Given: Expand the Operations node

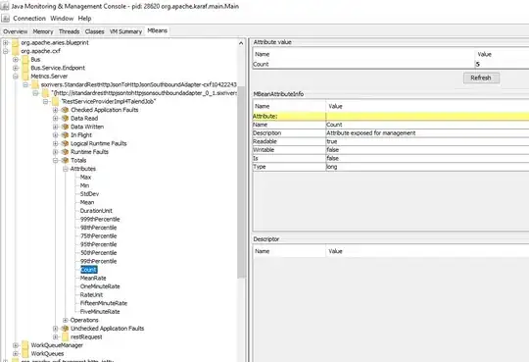Looking at the screenshot, I should click(x=66, y=320).
